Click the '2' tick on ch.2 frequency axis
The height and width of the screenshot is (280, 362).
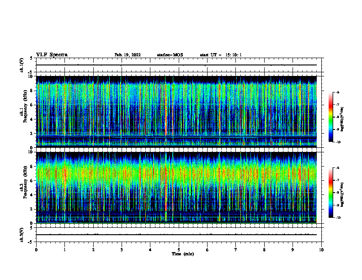pos(32,209)
